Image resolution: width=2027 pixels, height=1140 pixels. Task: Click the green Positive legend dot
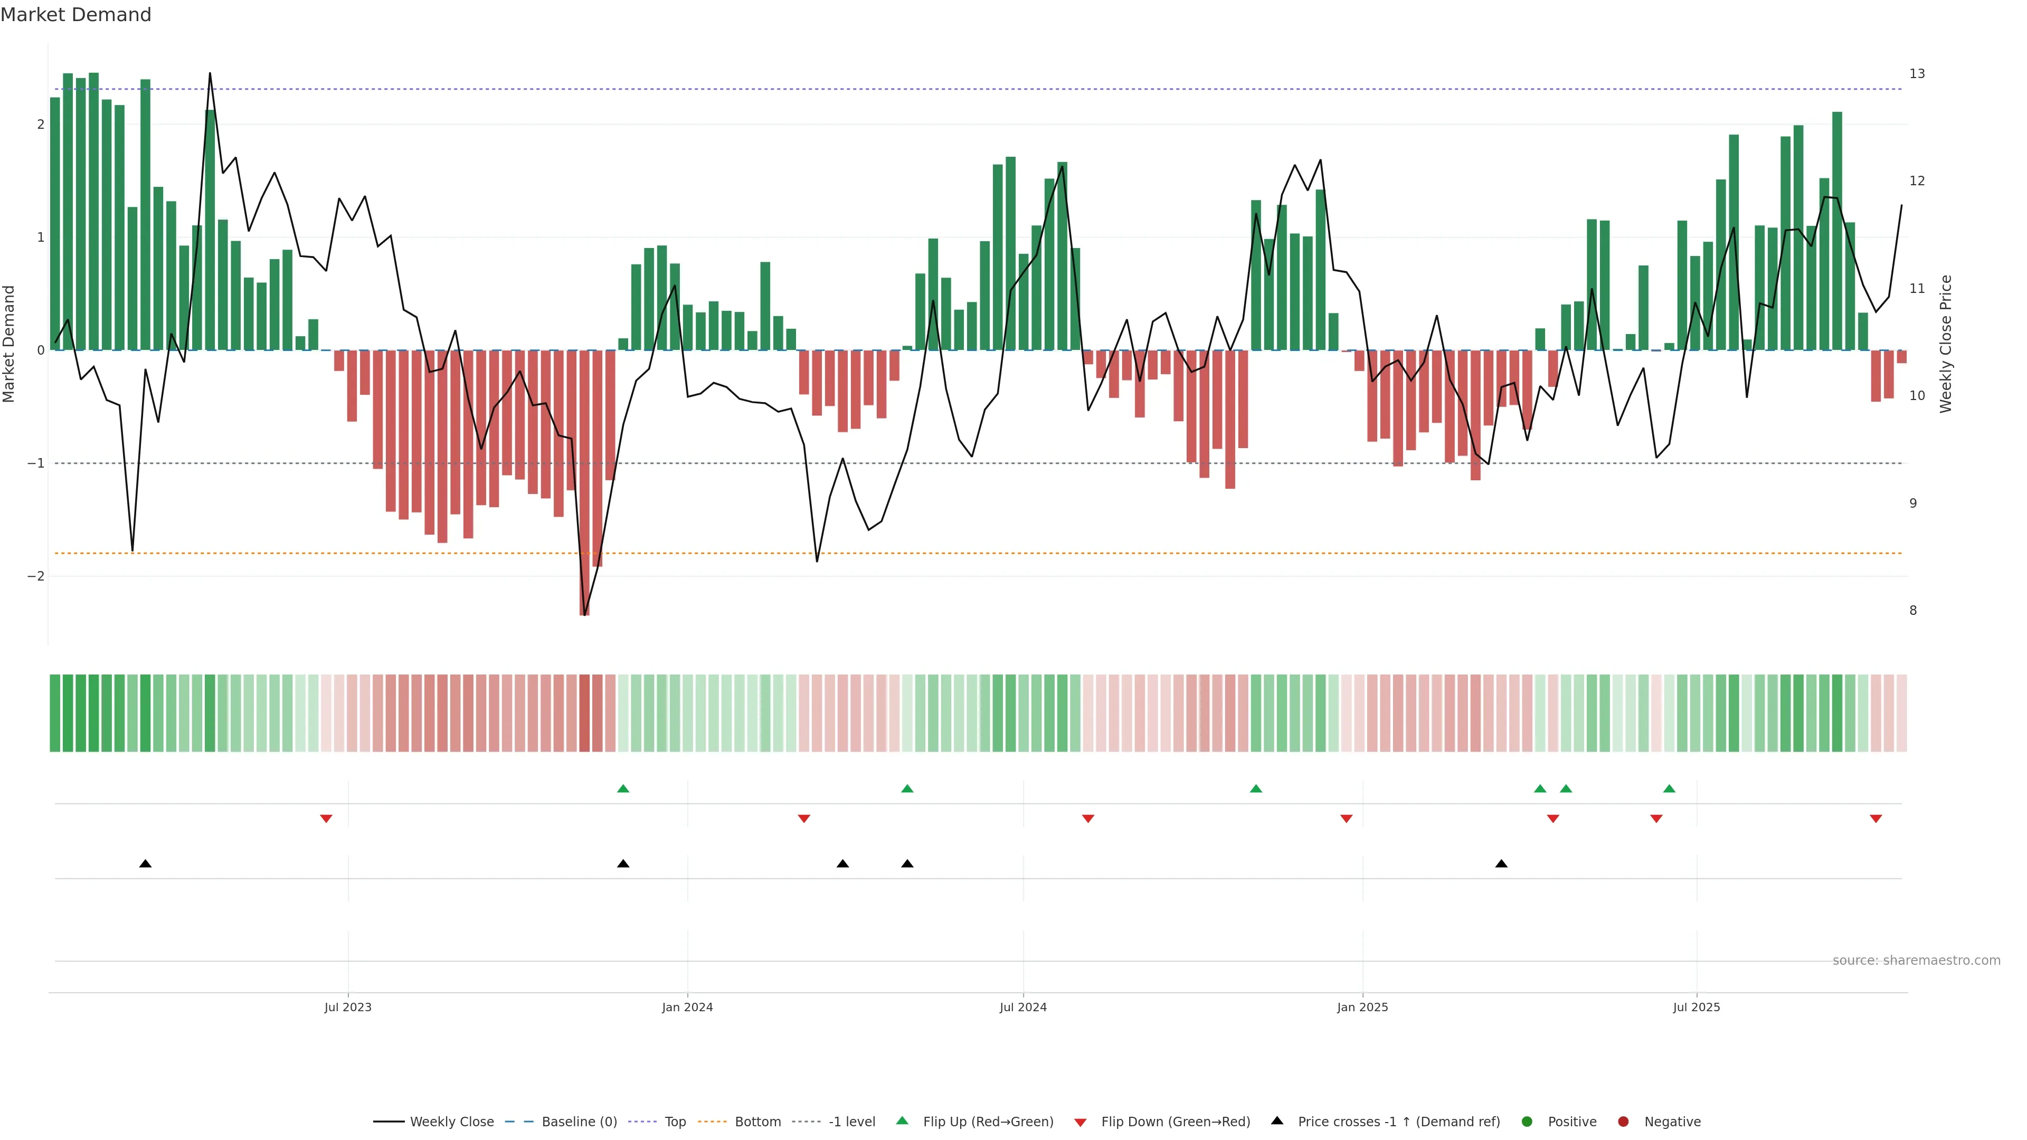[x=1527, y=1121]
